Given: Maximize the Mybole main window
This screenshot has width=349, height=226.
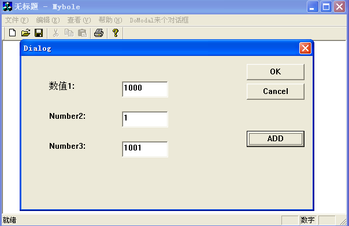Looking at the screenshot, I should pyautogui.click(x=326, y=7).
